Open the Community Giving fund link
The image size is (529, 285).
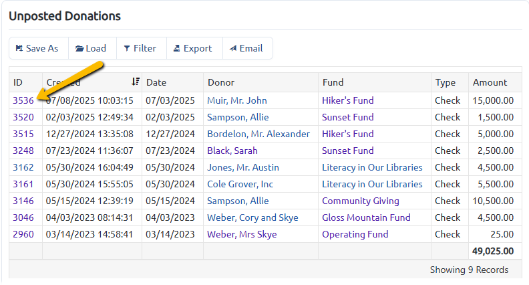coord(360,201)
